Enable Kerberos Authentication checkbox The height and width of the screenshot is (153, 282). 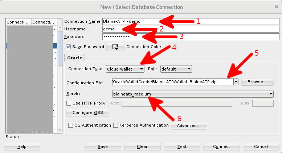(116, 125)
